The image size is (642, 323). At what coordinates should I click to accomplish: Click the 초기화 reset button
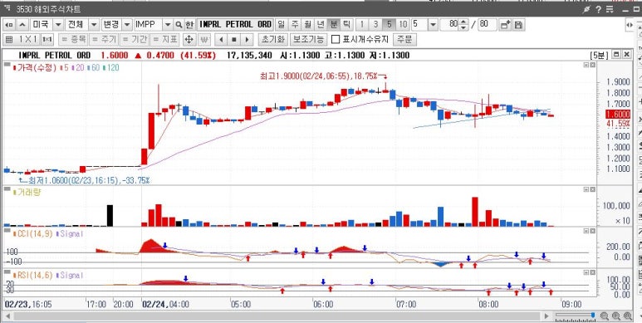point(272,40)
